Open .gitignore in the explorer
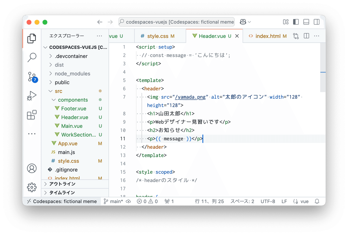348x235 pixels. click(x=75, y=170)
